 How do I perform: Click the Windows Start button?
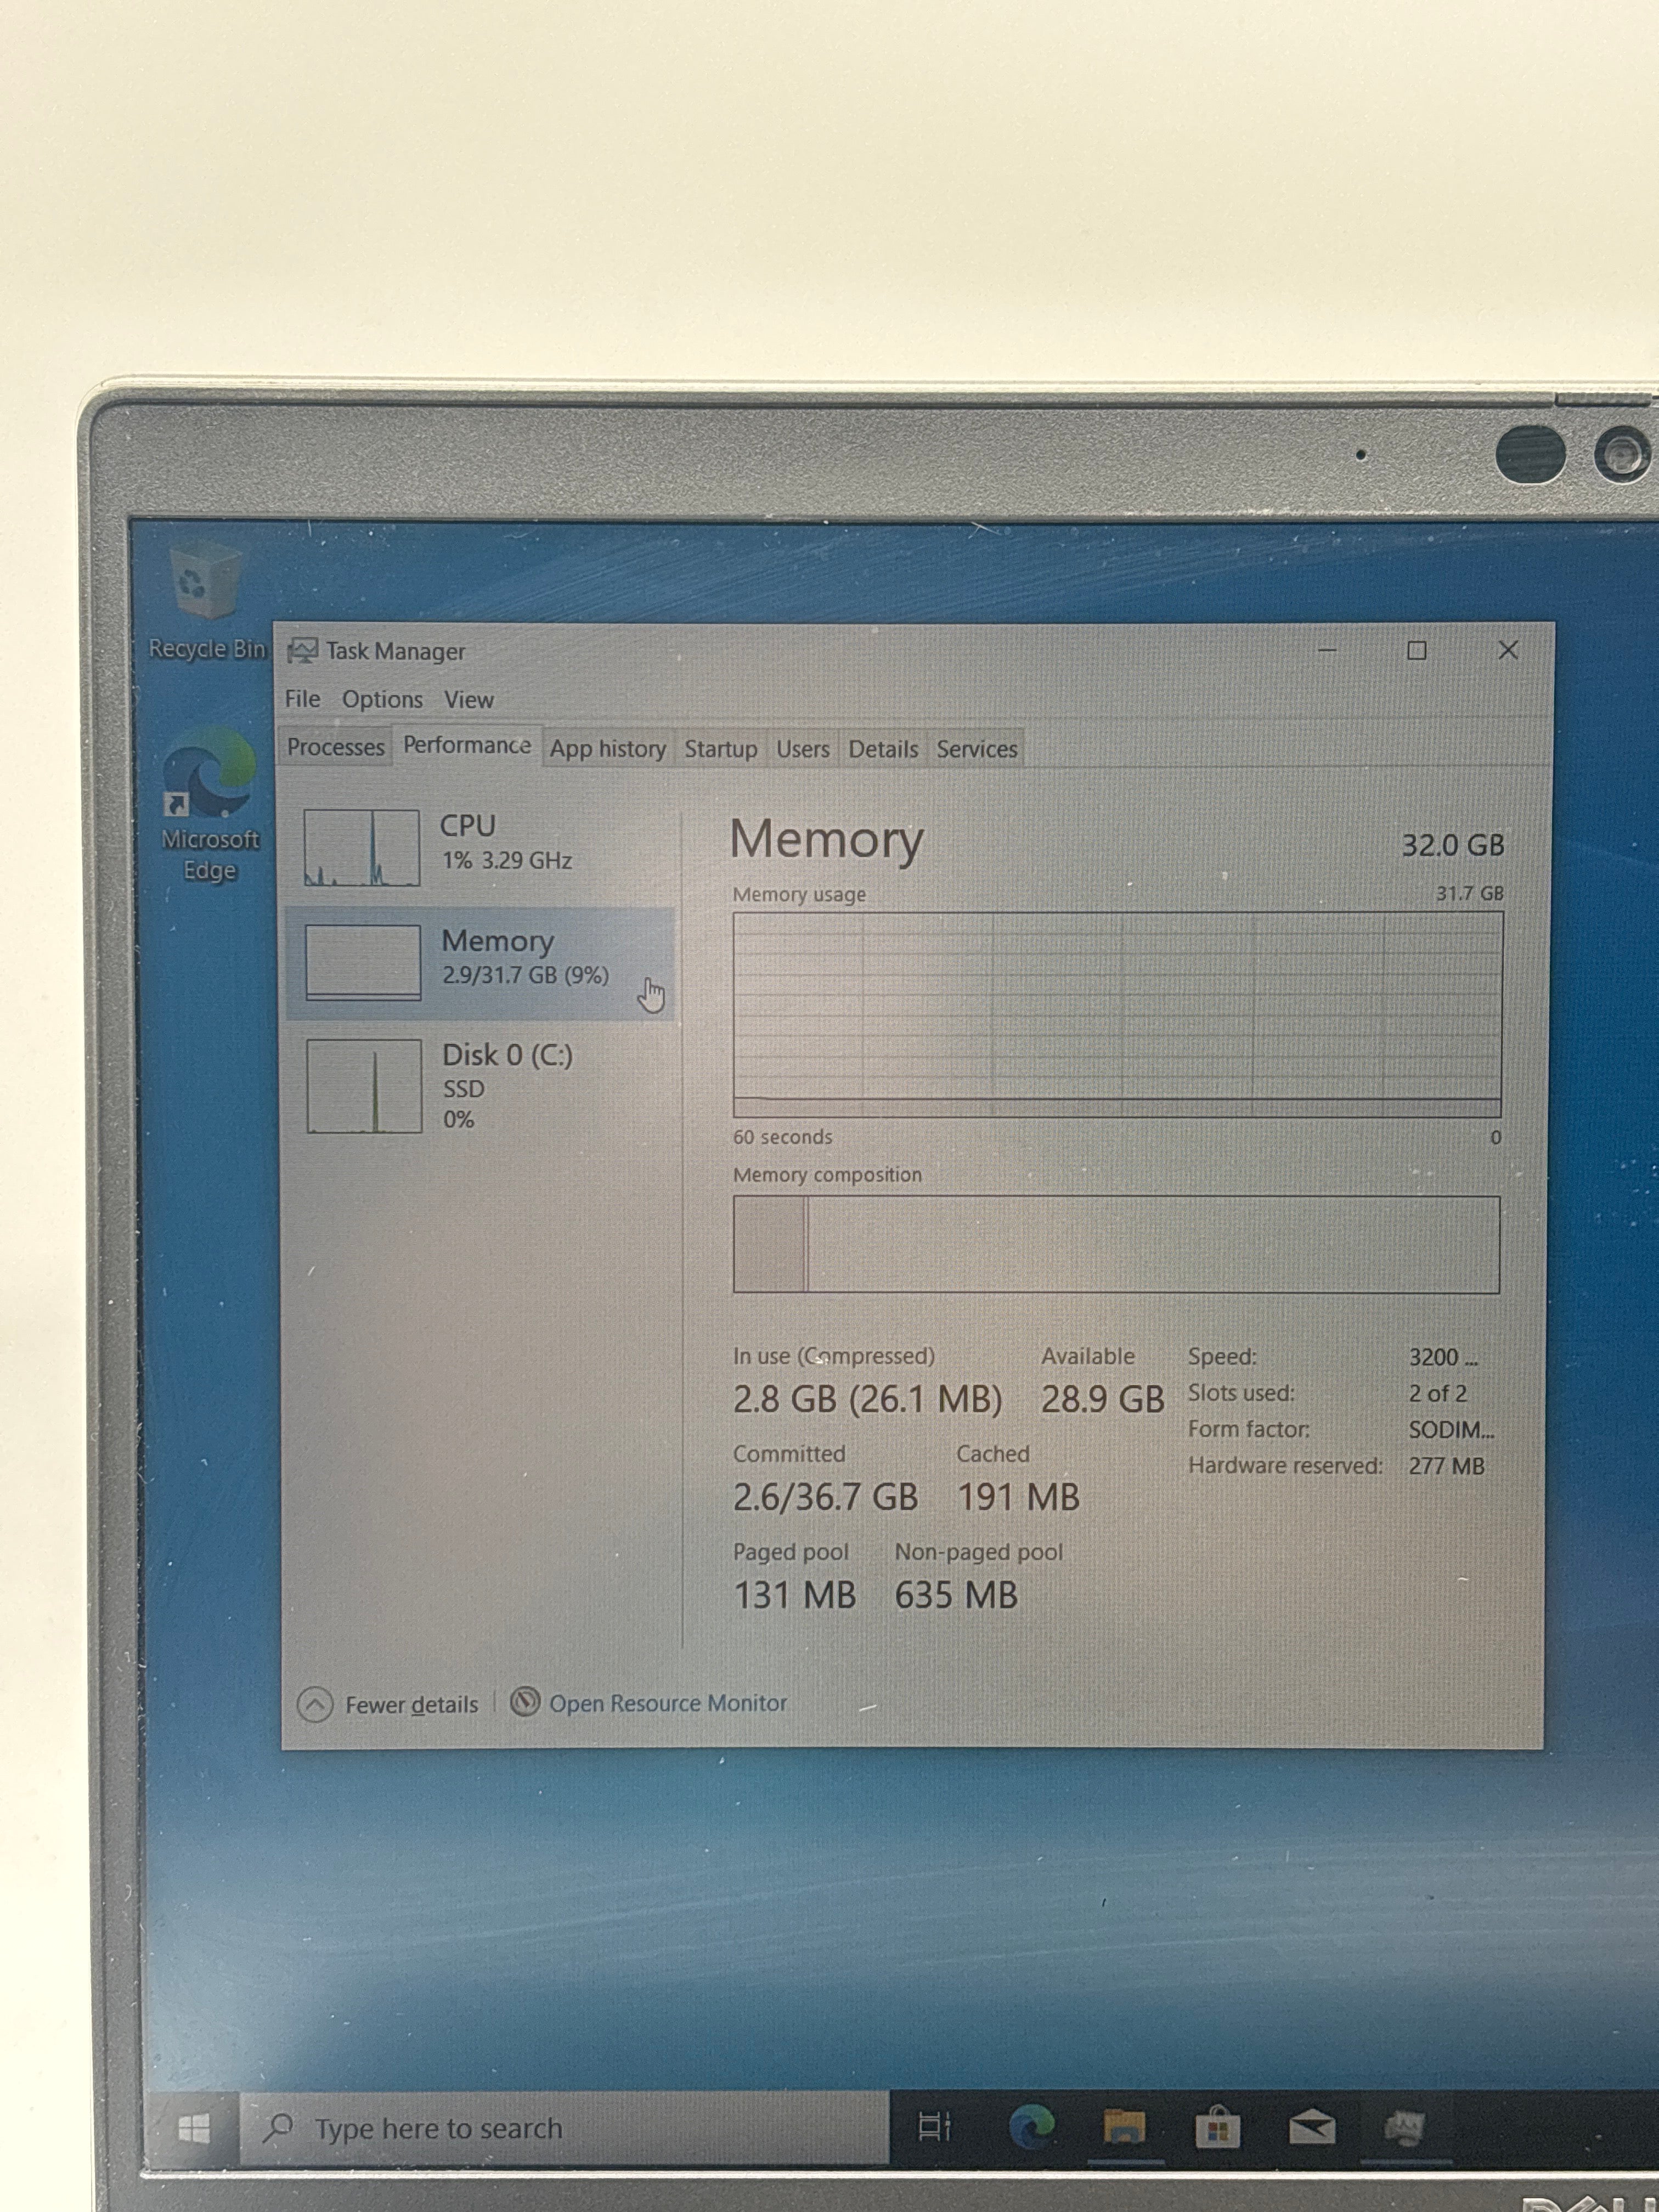[194, 2128]
